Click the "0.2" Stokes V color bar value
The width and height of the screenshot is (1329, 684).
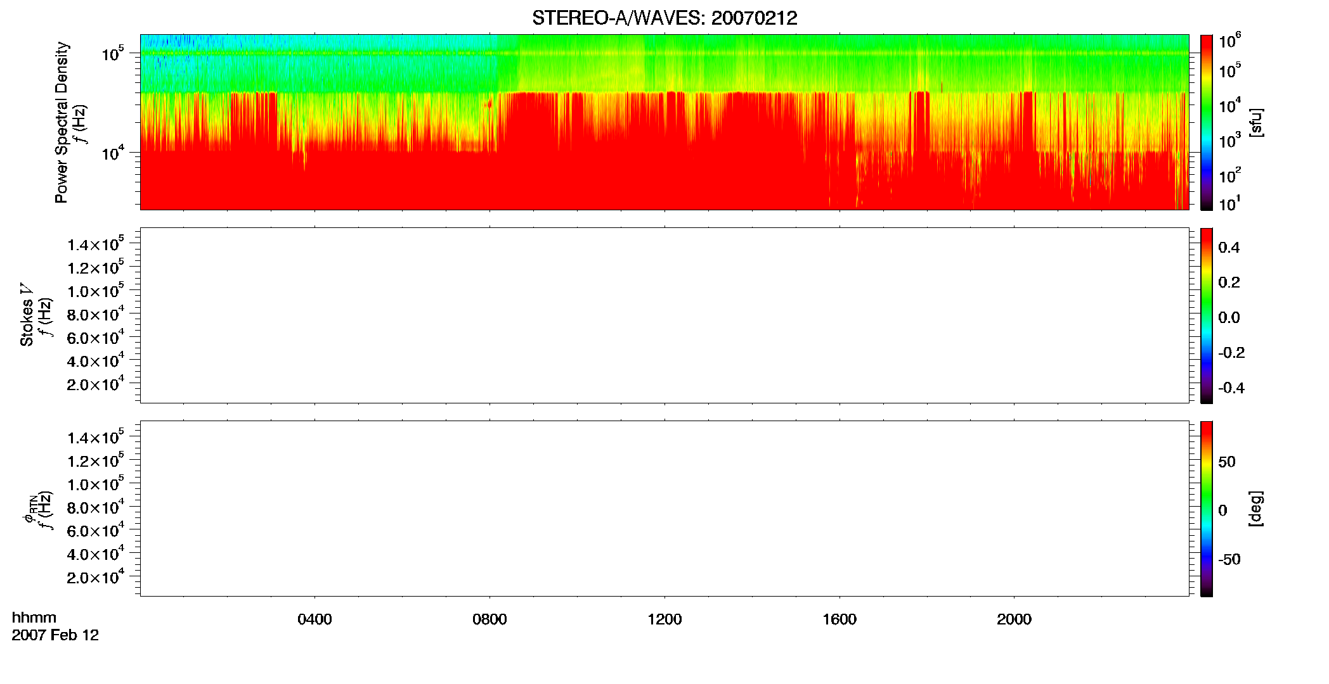point(1229,282)
